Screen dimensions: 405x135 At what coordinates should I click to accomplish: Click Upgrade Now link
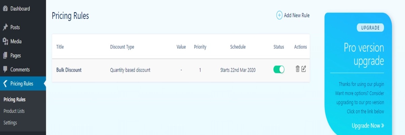point(368,126)
